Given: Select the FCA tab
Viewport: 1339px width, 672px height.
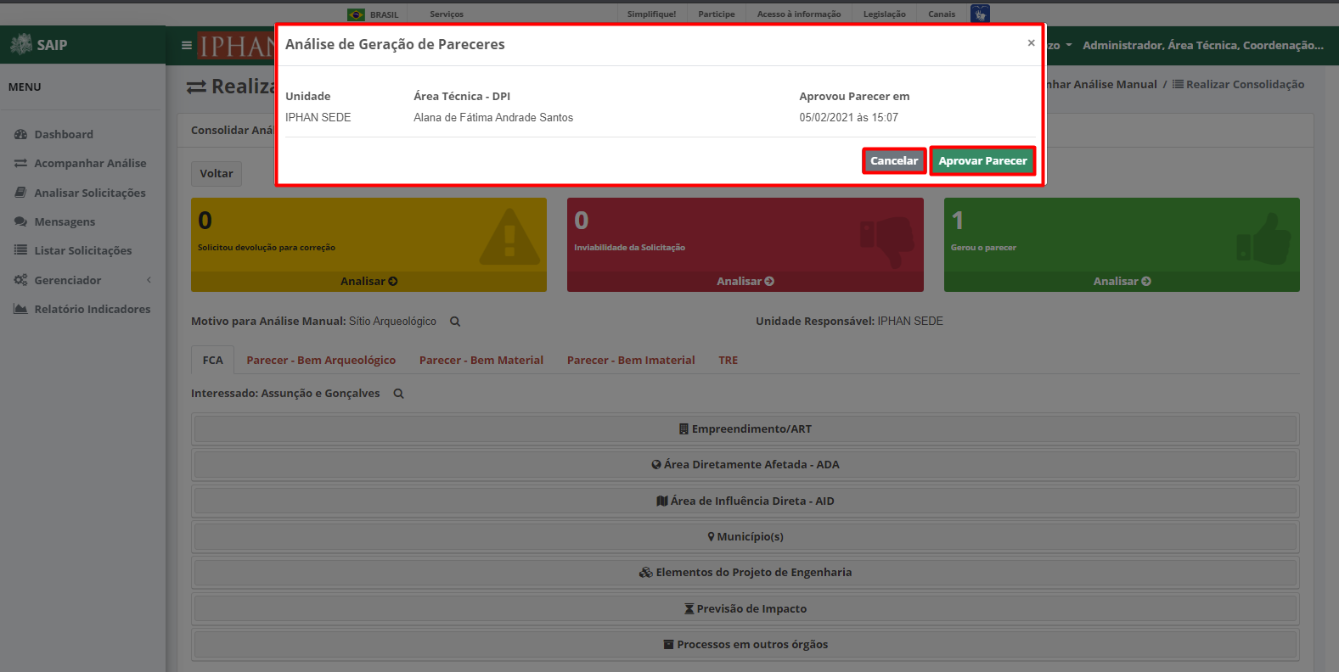Looking at the screenshot, I should coord(212,360).
